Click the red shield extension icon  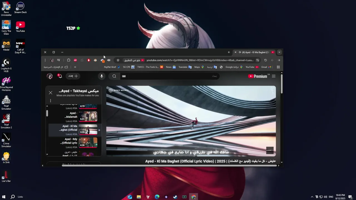(x=89, y=60)
